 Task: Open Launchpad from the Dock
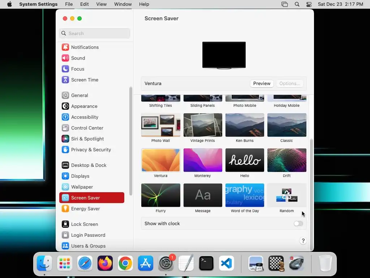[65, 263]
